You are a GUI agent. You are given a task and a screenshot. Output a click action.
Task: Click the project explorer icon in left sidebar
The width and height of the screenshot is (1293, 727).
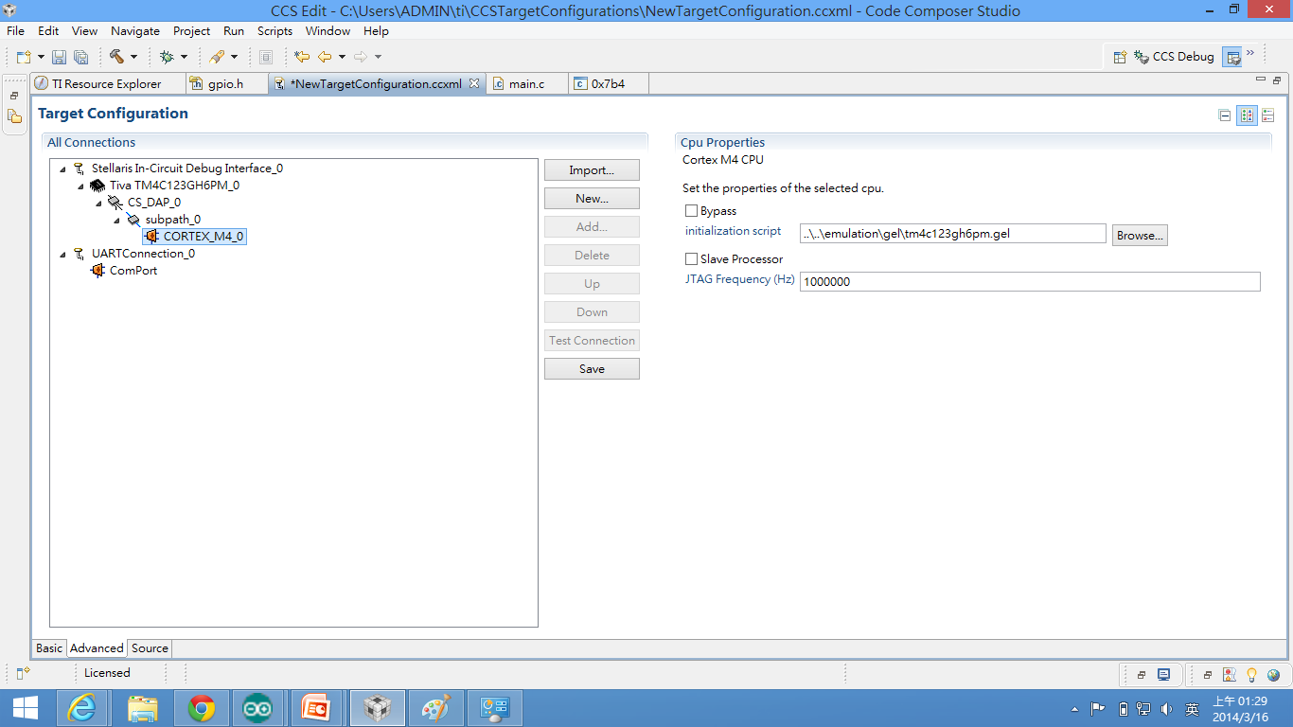tap(14, 116)
